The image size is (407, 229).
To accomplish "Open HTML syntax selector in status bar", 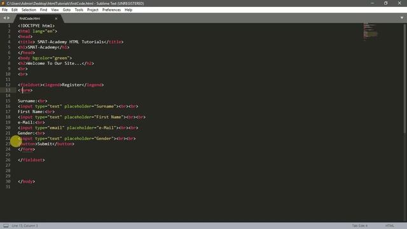I will pos(390,226).
